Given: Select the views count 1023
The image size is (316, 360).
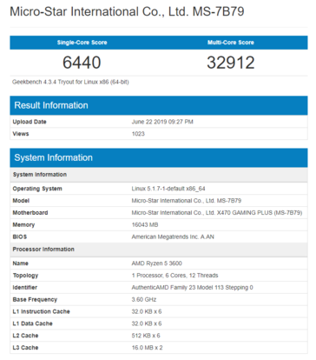Looking at the screenshot, I should pos(138,134).
